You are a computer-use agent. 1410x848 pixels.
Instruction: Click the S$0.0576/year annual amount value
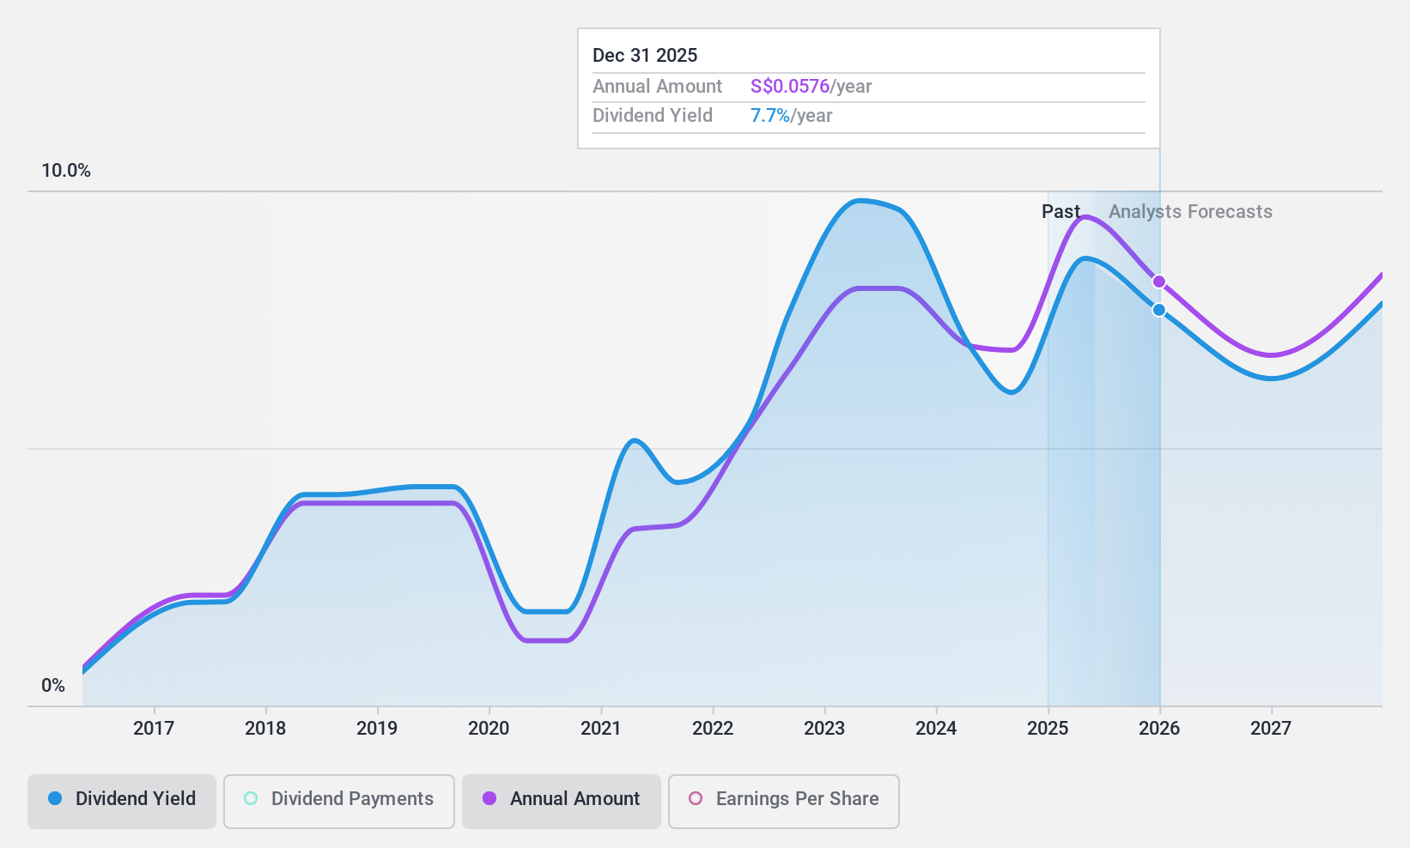[811, 87]
